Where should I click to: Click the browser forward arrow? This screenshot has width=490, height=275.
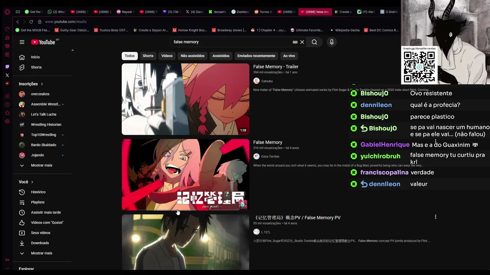pyautogui.click(x=24, y=22)
